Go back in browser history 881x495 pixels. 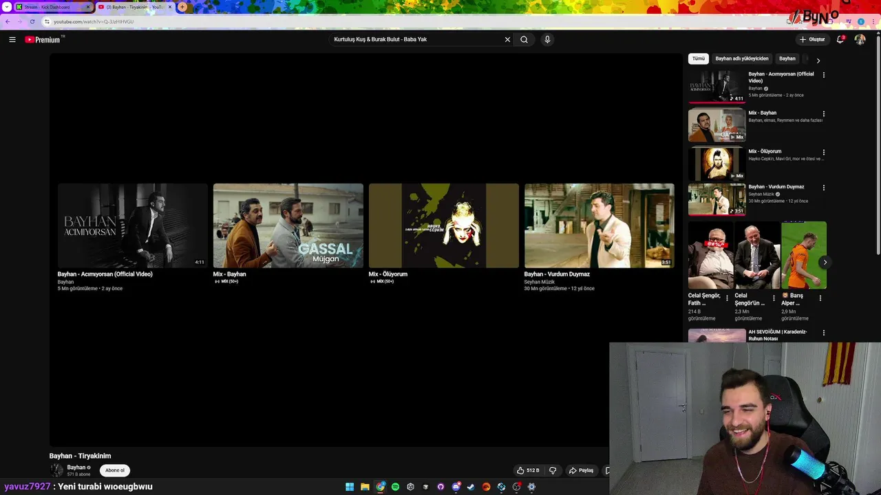8,21
